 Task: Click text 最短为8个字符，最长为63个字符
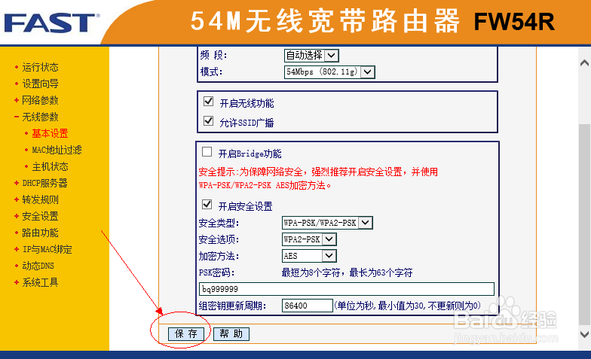tap(347, 272)
